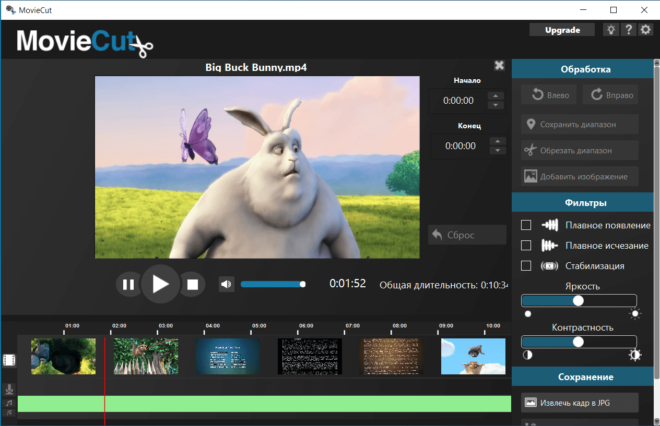Screen dimensions: 660x426
Task: Select the video track film icon
Action: pyautogui.click(x=9, y=360)
